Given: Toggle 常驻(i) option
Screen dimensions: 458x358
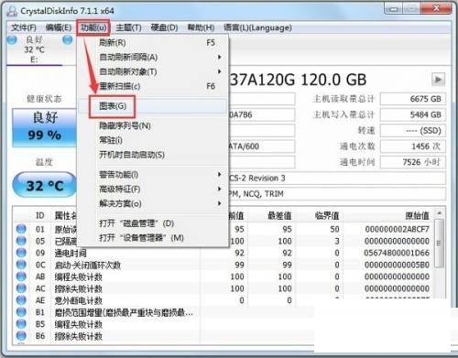Looking at the screenshot, I should tap(153, 140).
